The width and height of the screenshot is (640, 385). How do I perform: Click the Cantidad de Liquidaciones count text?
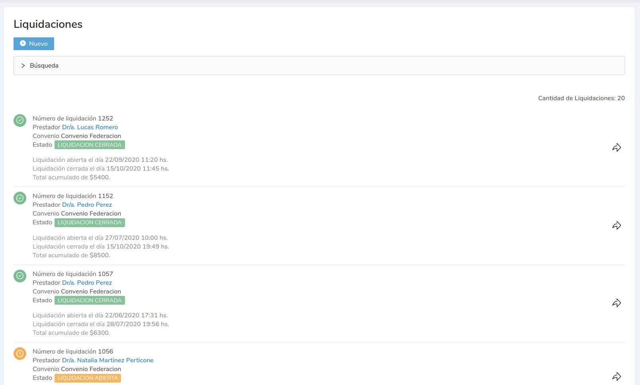coord(581,98)
